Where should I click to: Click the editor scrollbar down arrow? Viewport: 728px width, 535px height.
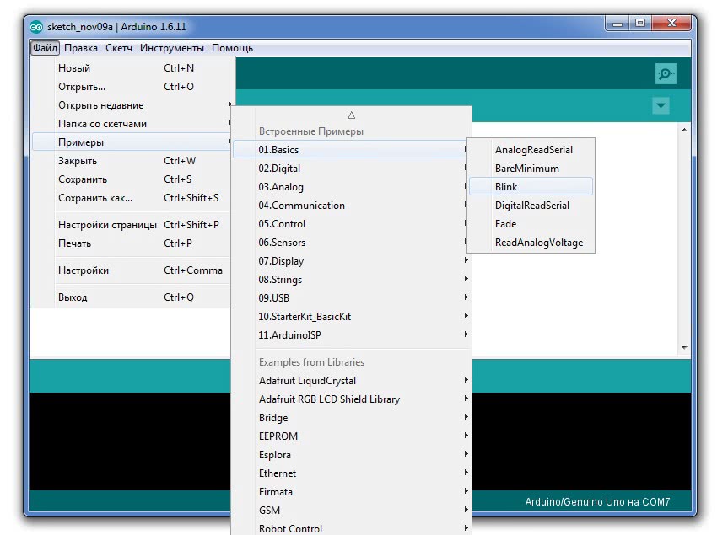684,347
